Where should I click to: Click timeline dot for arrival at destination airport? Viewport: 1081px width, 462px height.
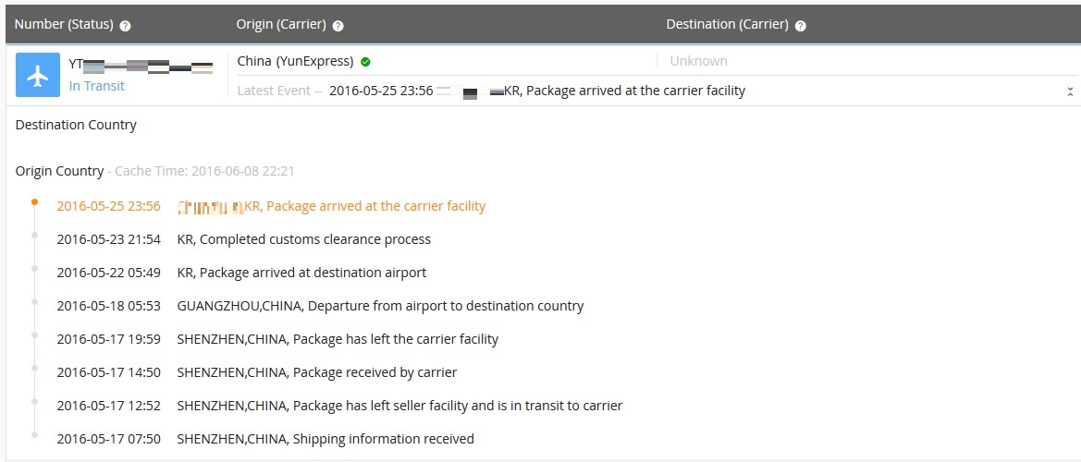(34, 268)
